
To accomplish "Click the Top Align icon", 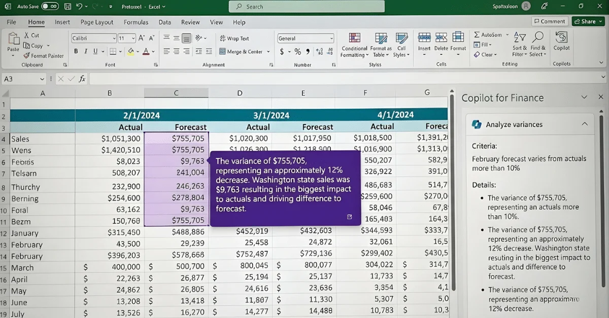I will (x=166, y=38).
